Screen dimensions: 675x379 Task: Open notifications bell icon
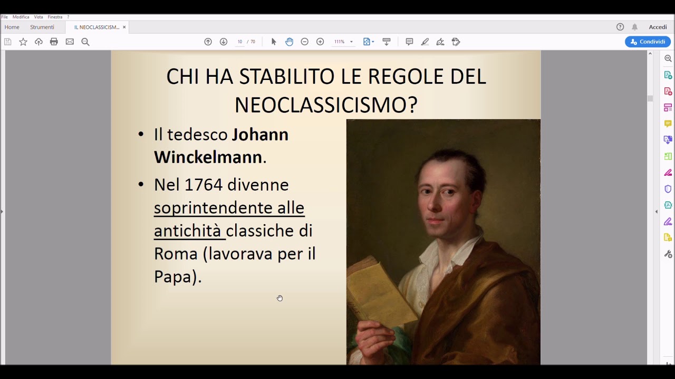tap(635, 27)
